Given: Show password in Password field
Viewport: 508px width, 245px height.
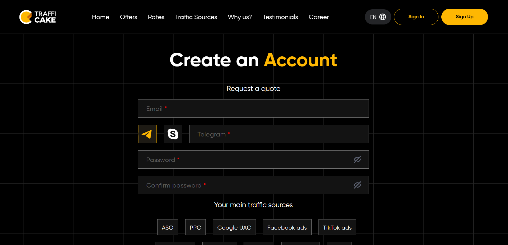Looking at the screenshot, I should point(357,160).
